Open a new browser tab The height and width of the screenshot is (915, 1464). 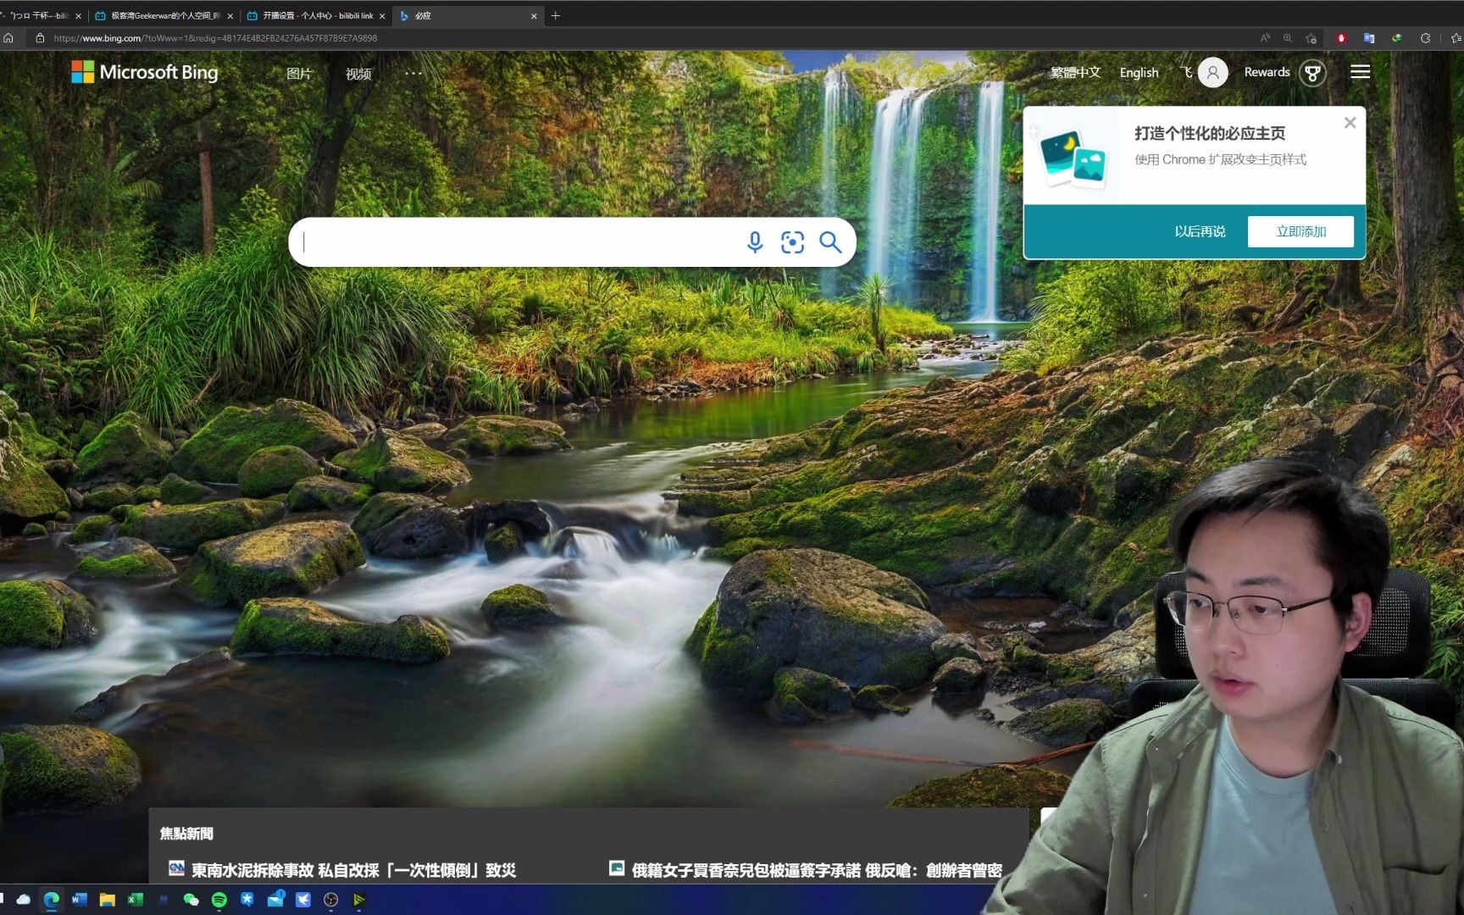tap(556, 15)
